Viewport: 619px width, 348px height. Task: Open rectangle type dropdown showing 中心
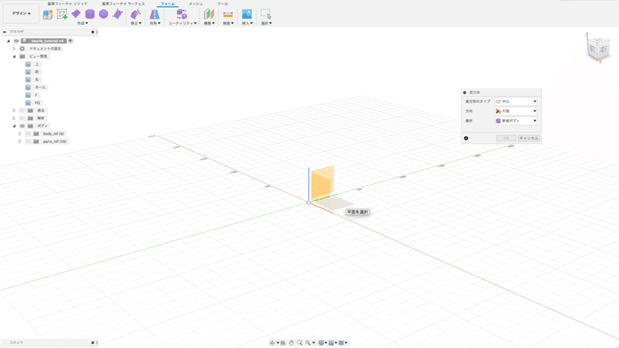pos(516,101)
